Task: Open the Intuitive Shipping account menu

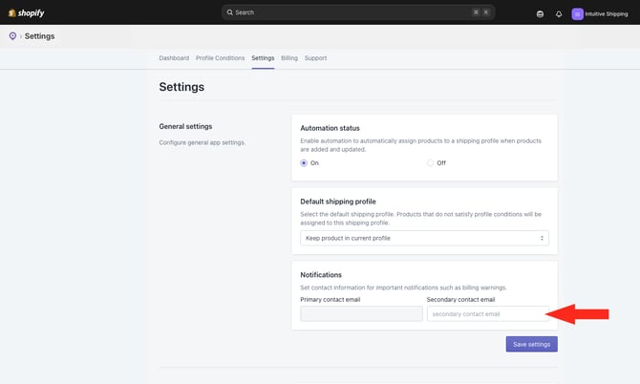Action: pos(600,14)
